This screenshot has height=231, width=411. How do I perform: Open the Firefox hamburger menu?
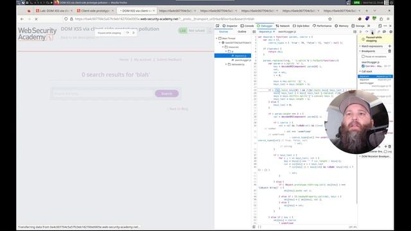[388, 19]
